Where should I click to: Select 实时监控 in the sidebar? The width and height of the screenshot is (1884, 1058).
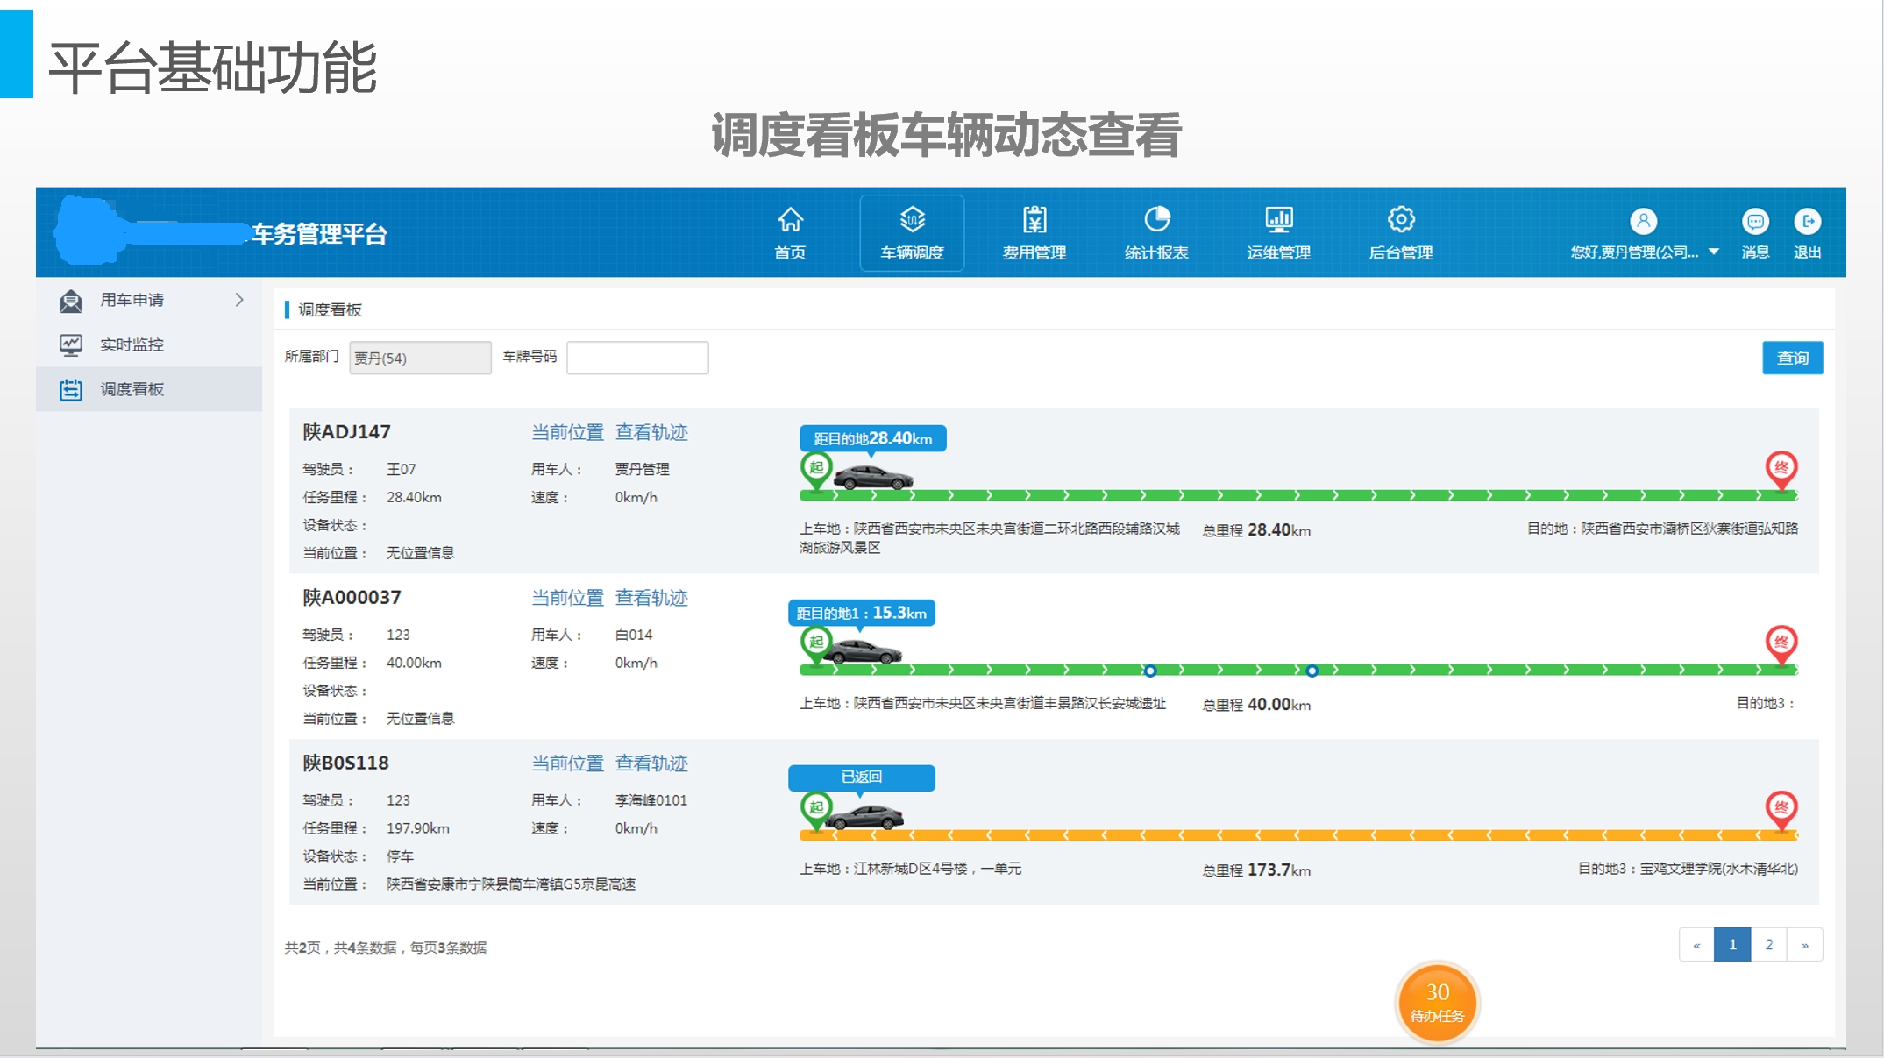(x=132, y=344)
